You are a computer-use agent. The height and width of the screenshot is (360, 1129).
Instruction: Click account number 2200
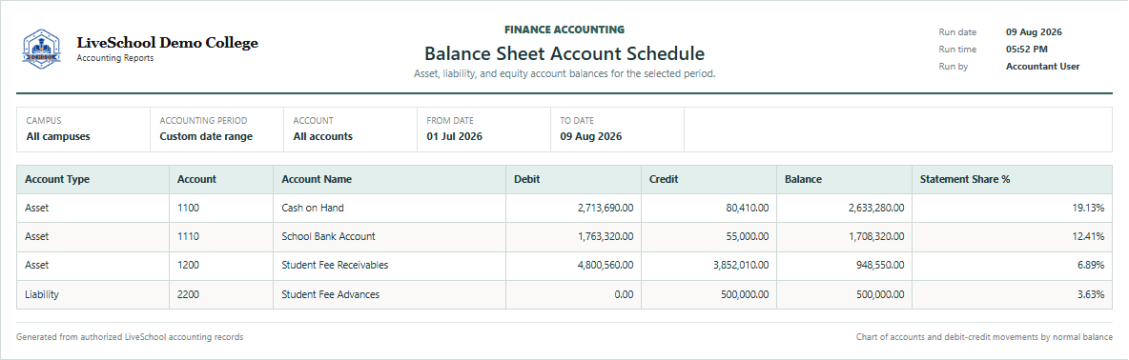tap(189, 294)
